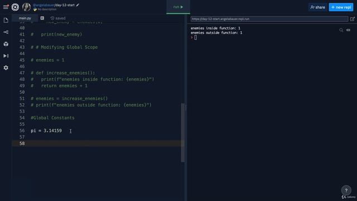The height and width of the screenshot is (201, 357).
Task: Open @angelabauer profile link
Action: (x=44, y=5)
